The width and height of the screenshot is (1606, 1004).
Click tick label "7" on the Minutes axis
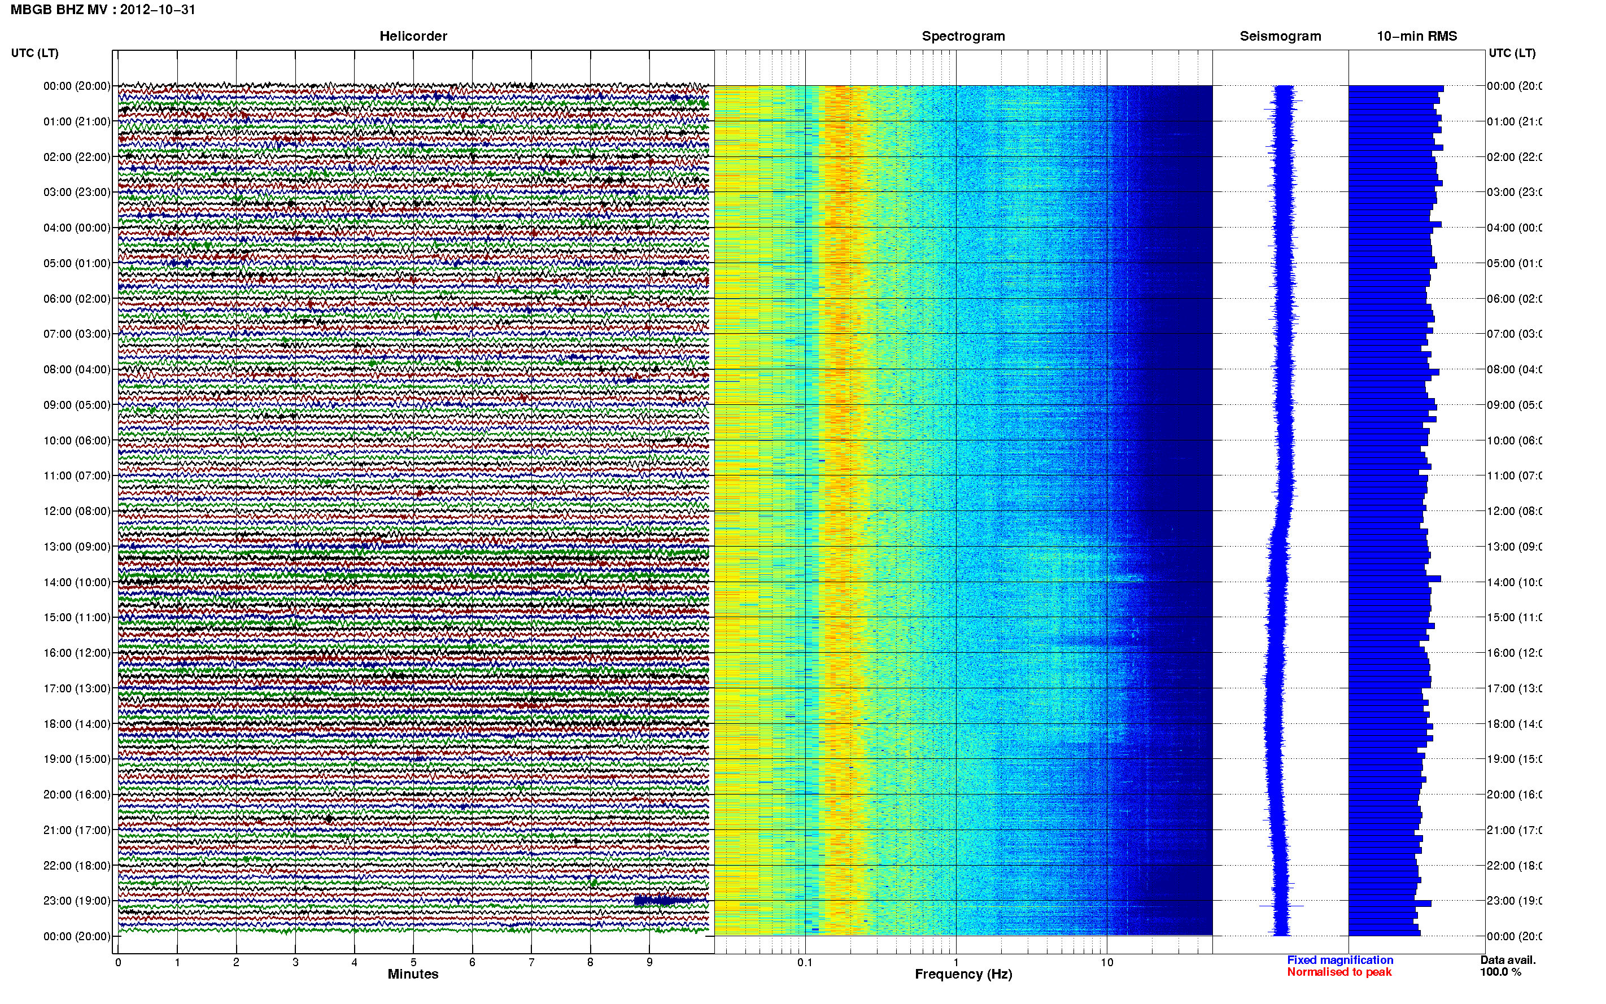click(531, 962)
